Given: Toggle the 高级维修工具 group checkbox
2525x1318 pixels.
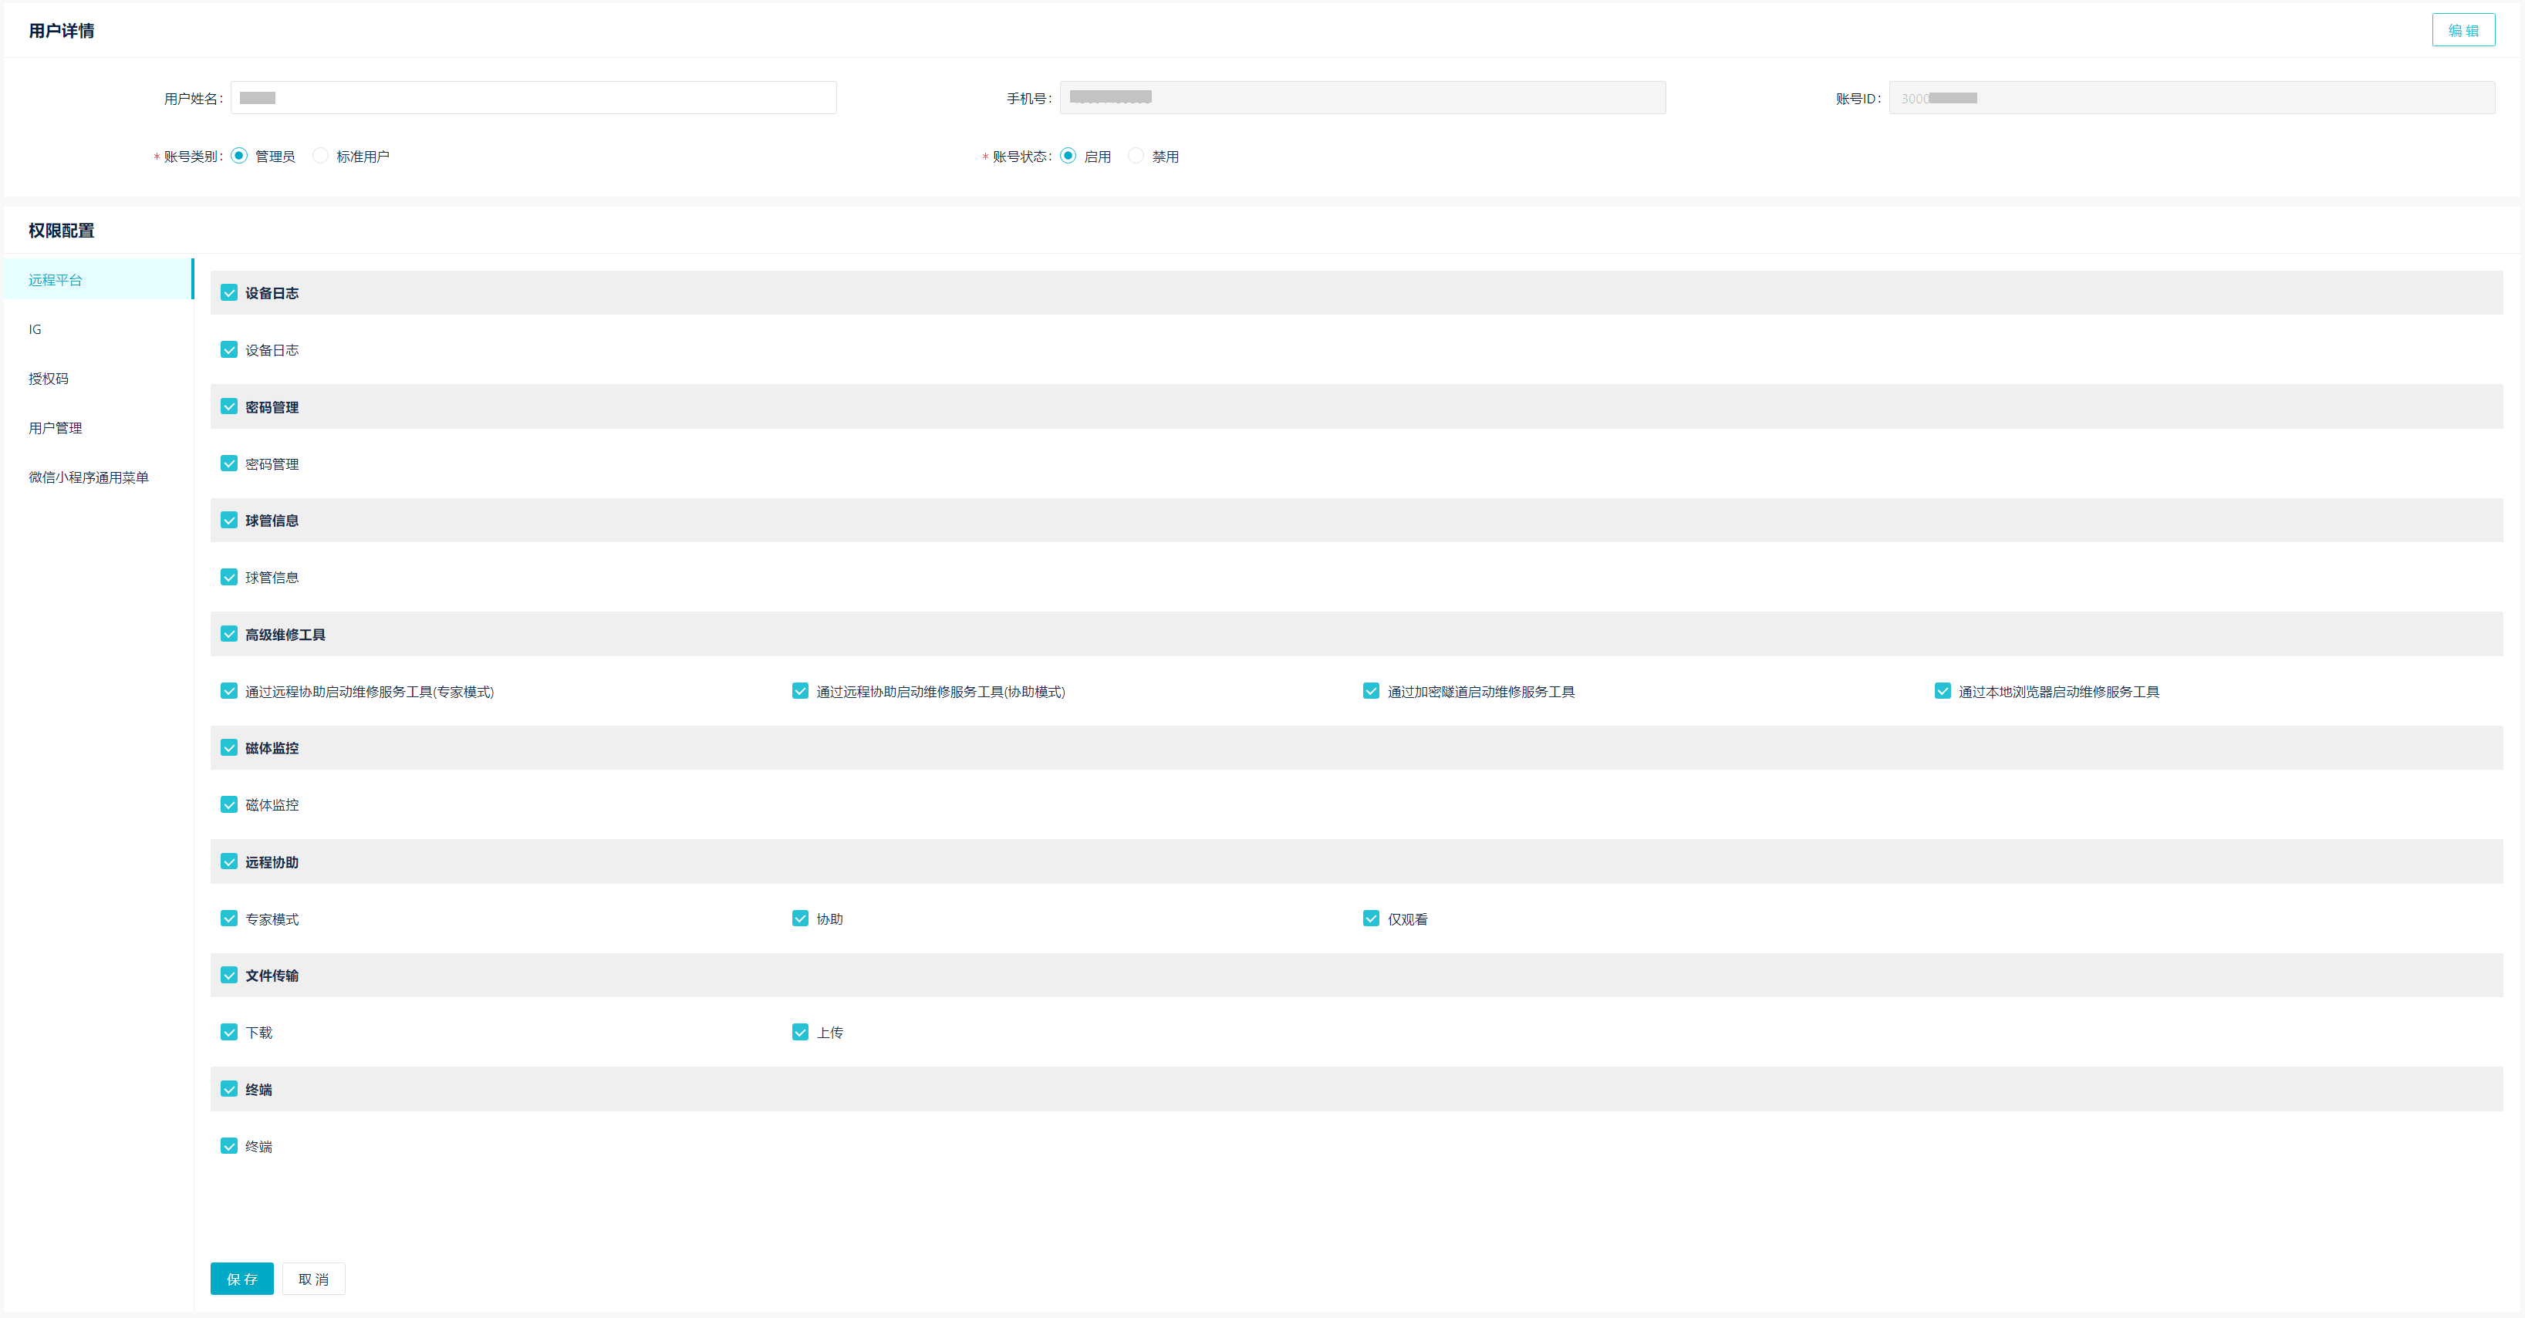Looking at the screenshot, I should [229, 634].
